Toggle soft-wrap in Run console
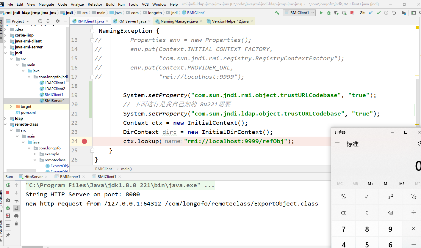 point(16,200)
